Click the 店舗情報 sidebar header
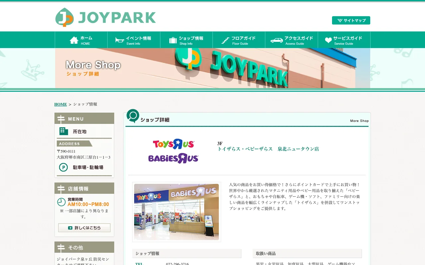 click(x=84, y=188)
